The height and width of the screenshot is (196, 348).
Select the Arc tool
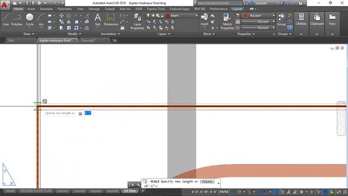41,20
